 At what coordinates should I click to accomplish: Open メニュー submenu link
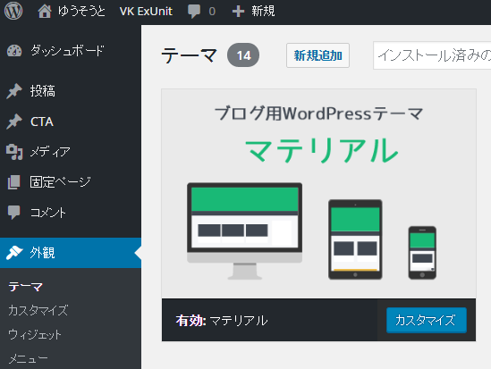(x=29, y=358)
